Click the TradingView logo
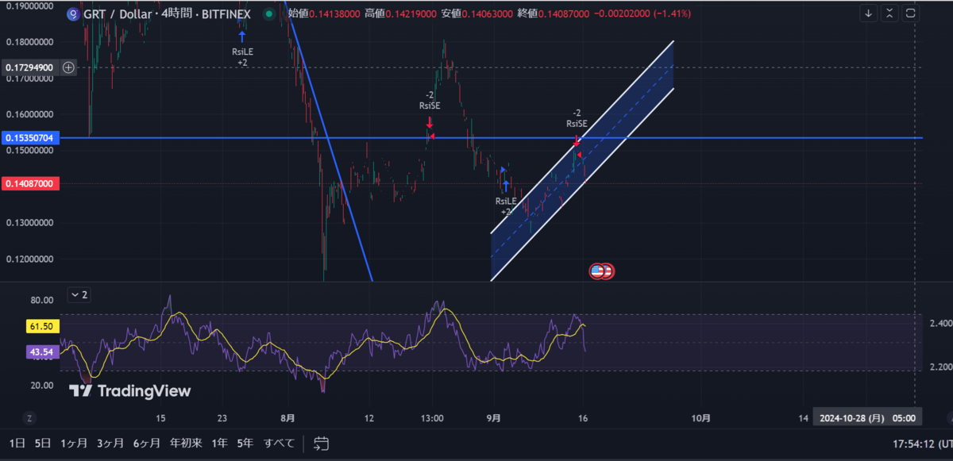 tap(129, 390)
